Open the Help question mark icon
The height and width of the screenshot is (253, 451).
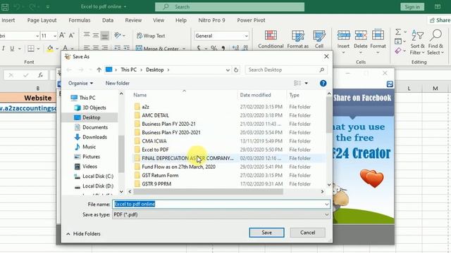click(323, 83)
